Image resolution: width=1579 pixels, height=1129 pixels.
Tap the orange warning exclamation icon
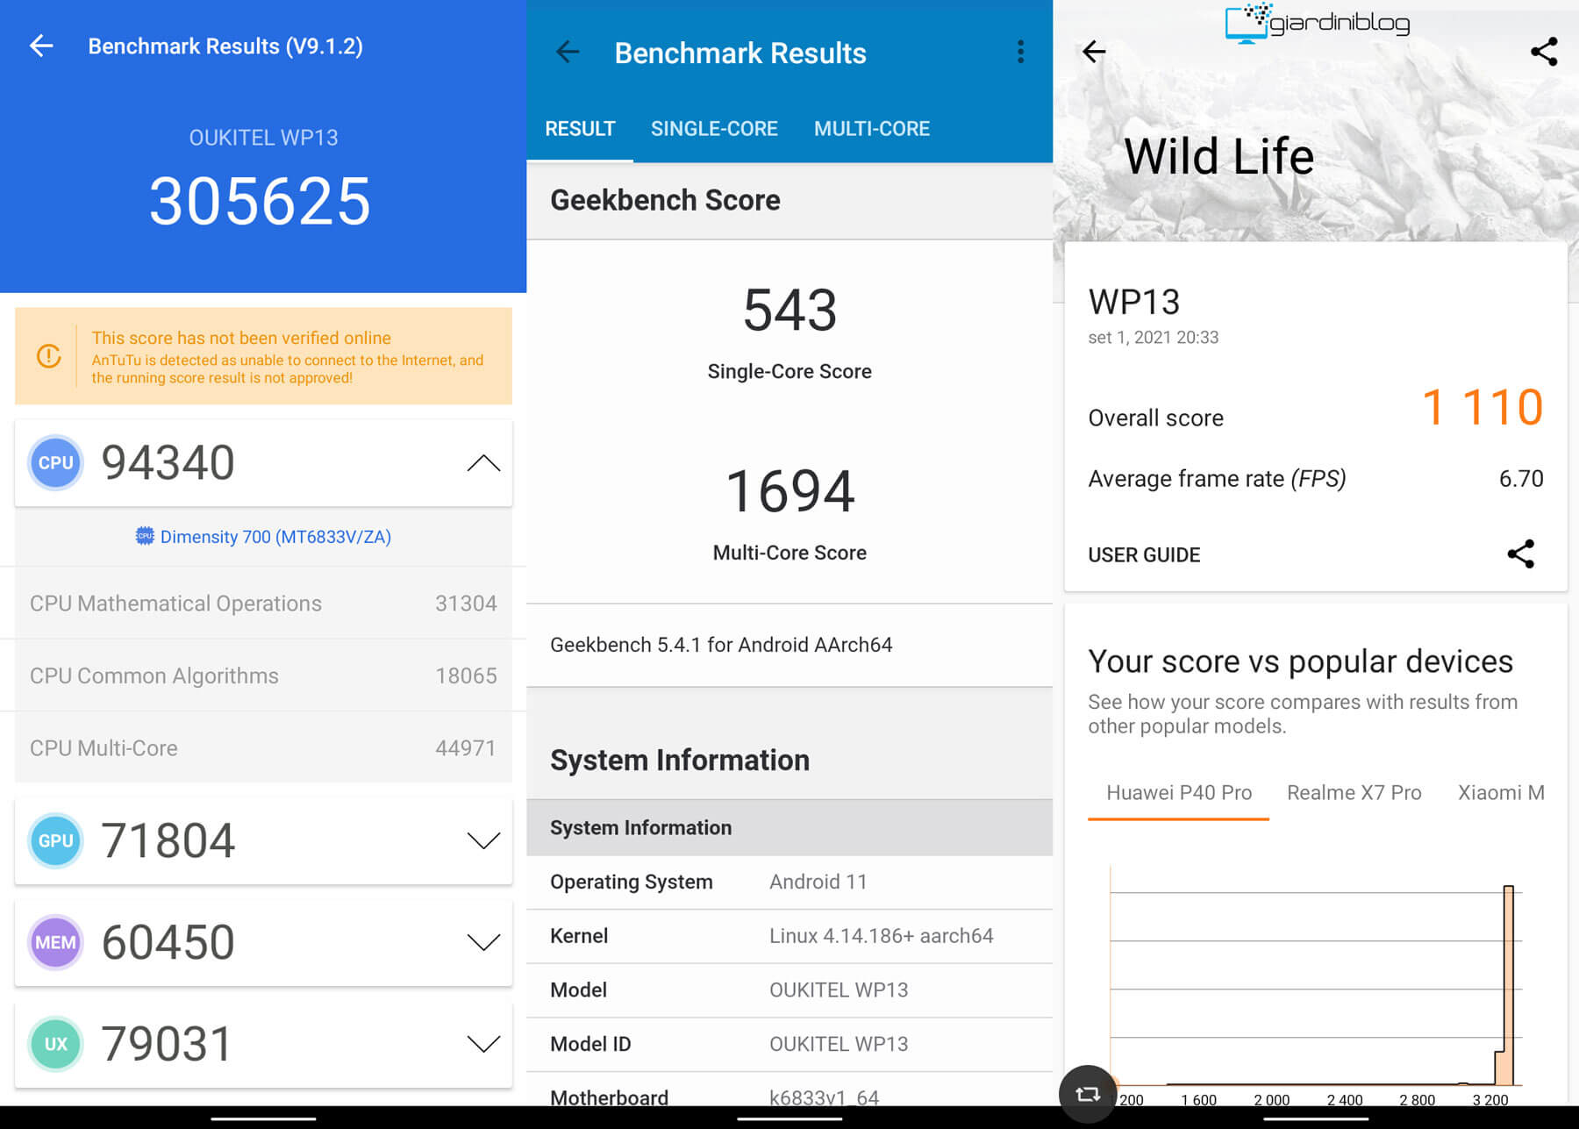[x=49, y=356]
